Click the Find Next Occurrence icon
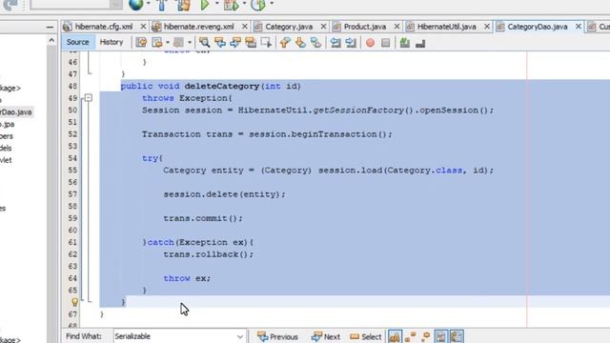Image resolution: width=610 pixels, height=343 pixels. coord(235,42)
